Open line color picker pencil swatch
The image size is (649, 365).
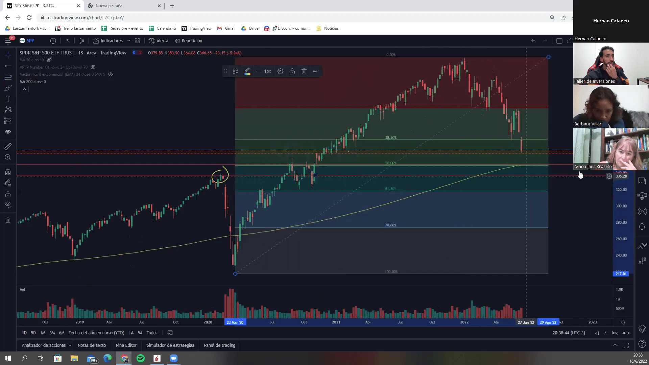[x=247, y=71]
